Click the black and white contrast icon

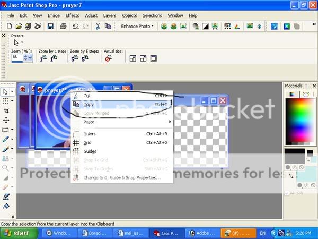click(206, 26)
